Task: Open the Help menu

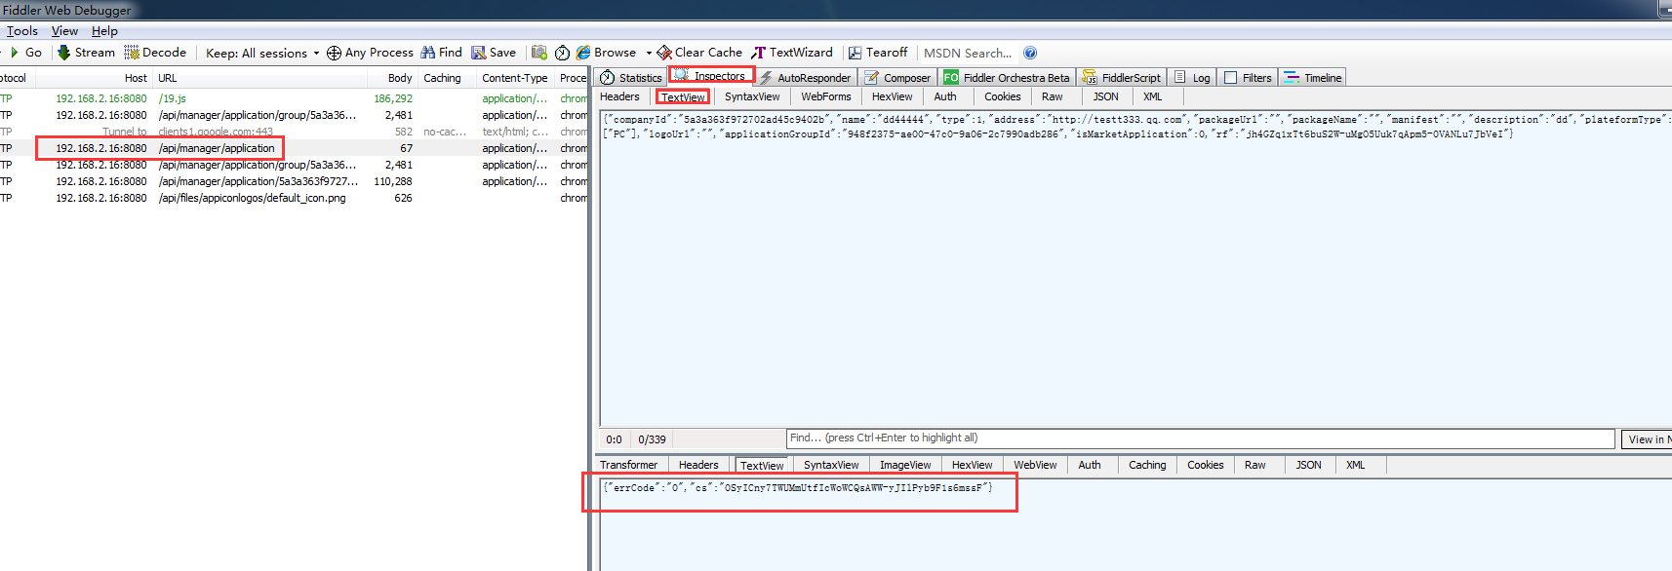Action: [x=104, y=31]
